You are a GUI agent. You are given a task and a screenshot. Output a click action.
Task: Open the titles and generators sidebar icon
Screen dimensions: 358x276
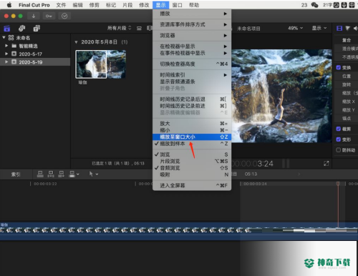pos(37,29)
